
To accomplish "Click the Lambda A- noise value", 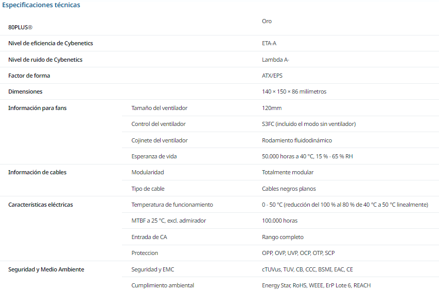I will pos(275,60).
